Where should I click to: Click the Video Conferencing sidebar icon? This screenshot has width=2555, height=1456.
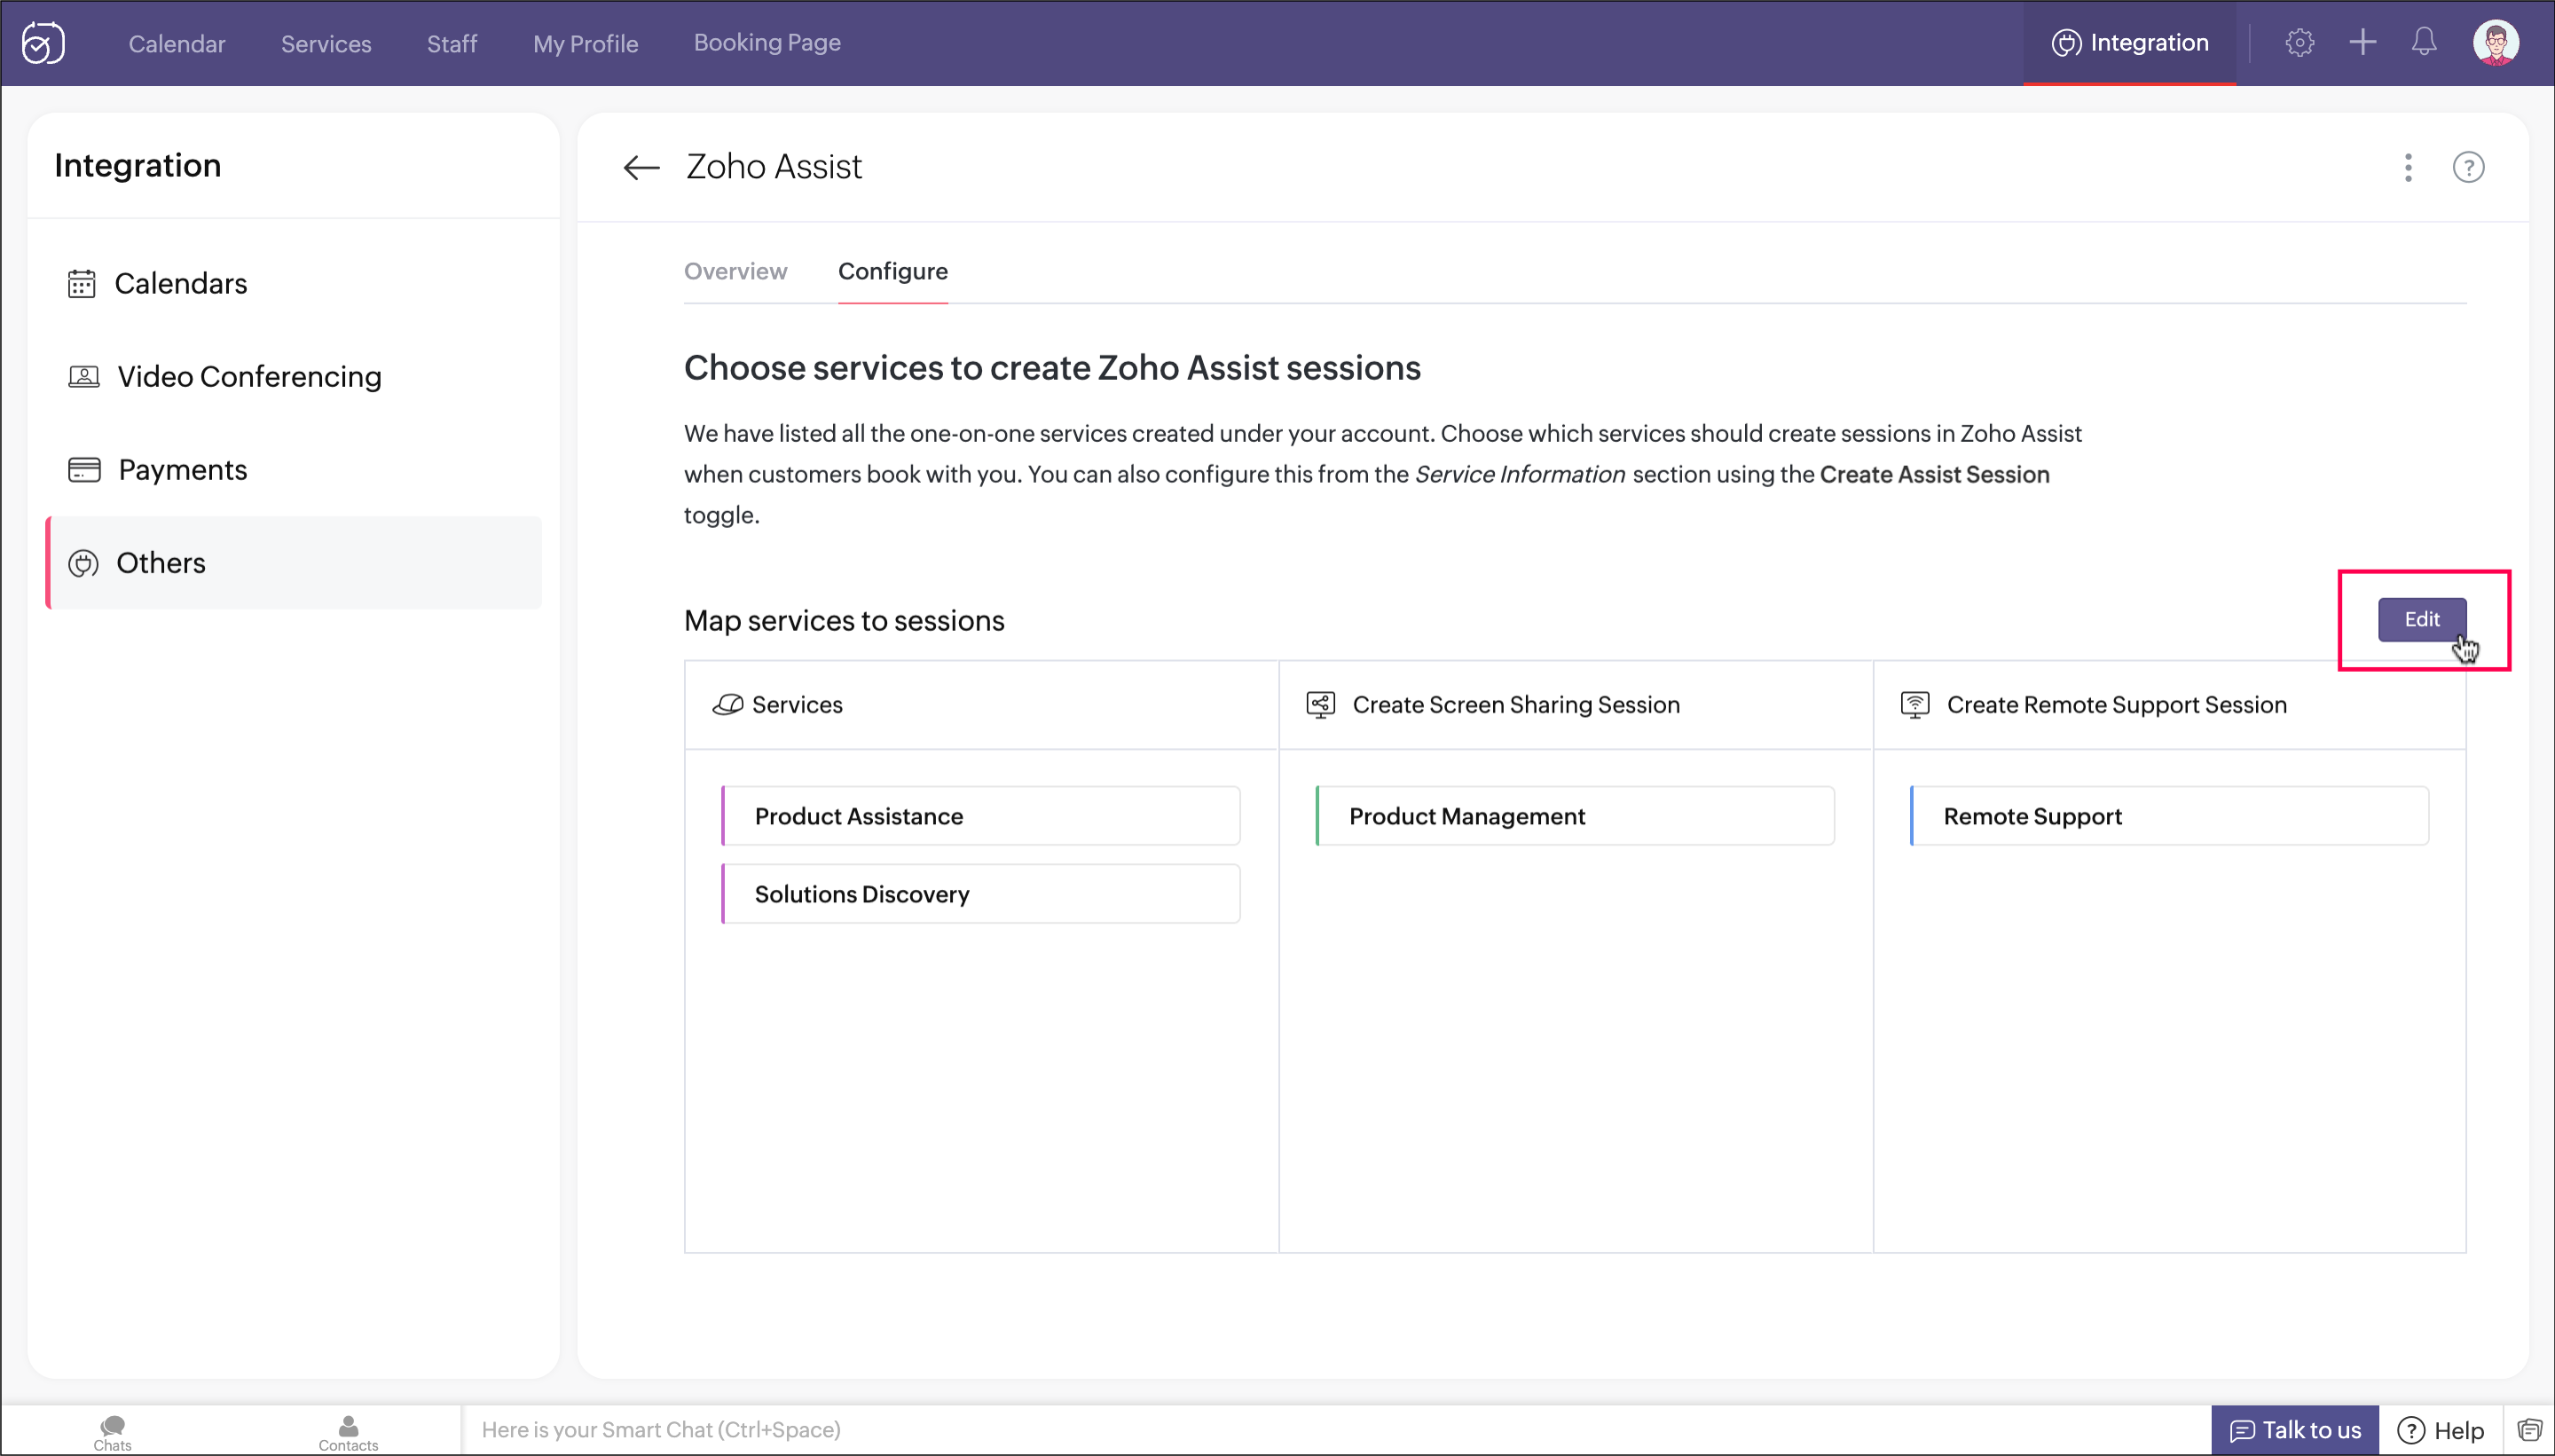pyautogui.click(x=83, y=377)
